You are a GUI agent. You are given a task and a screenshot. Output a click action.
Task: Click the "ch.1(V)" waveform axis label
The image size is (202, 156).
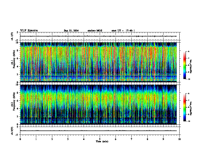tap(12, 36)
